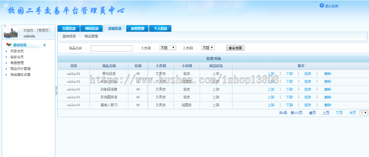This screenshot has height=157, width=369.
Task: Click 上架 for 精美小剪刀 row
Action: tap(271, 105)
